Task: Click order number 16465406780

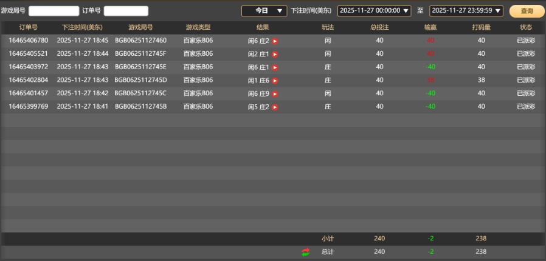Action: click(x=28, y=41)
